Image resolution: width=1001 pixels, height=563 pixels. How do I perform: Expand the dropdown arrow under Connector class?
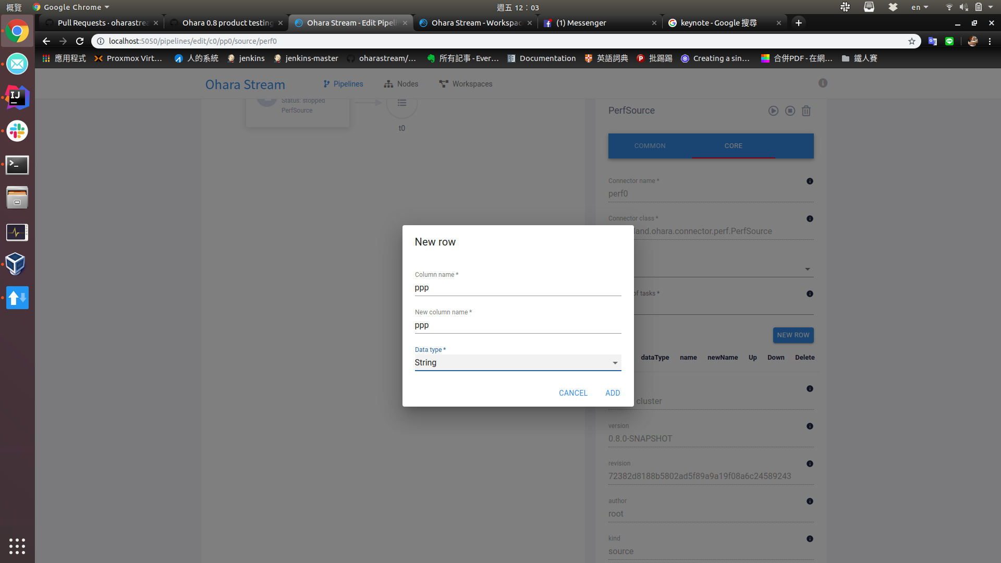click(807, 270)
